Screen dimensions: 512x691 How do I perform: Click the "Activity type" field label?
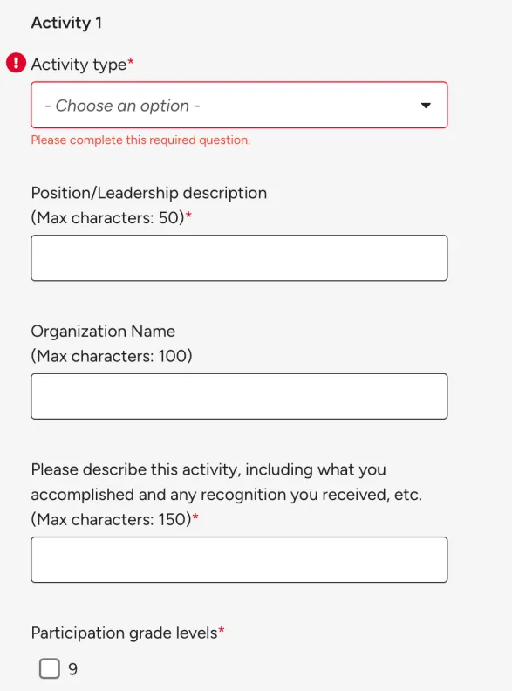79,65
